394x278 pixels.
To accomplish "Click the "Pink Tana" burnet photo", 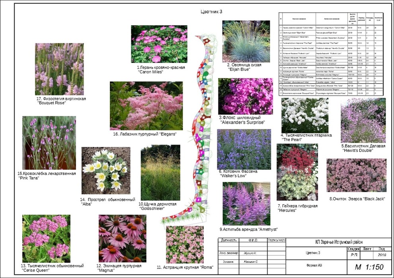I will click(49, 143).
